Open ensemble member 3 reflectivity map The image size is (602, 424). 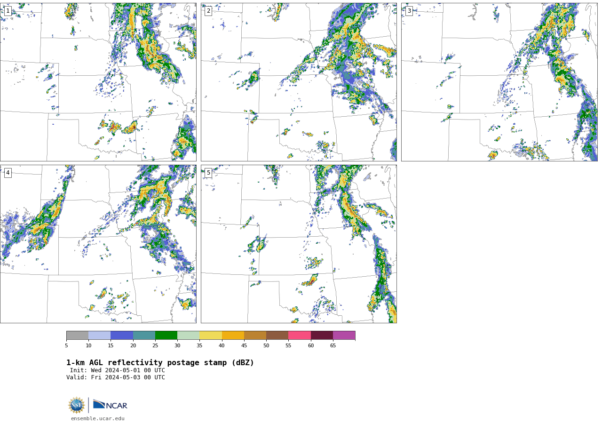click(x=499, y=82)
